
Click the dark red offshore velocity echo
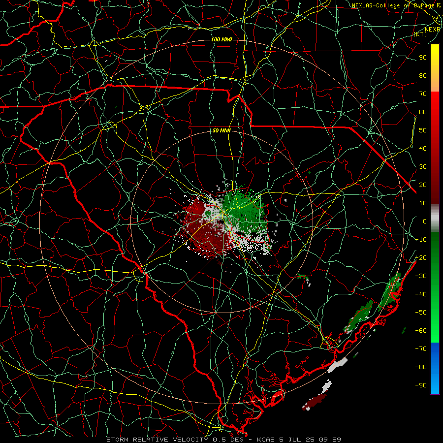(x=315, y=402)
